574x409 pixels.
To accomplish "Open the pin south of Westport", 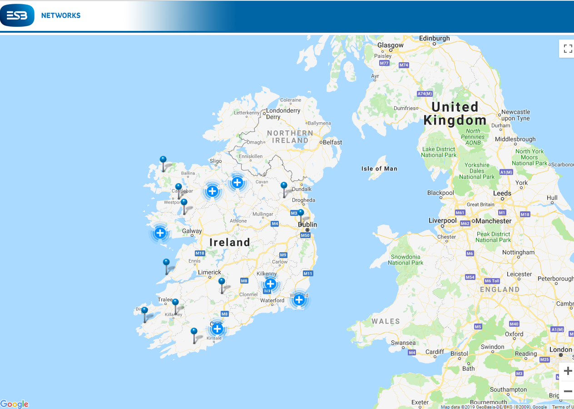I will (184, 206).
